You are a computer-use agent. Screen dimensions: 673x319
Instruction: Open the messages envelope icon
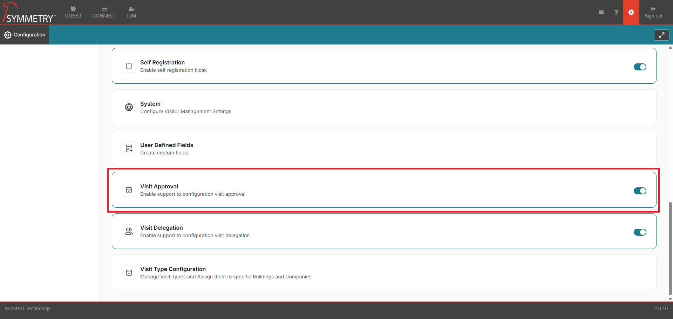click(x=601, y=12)
